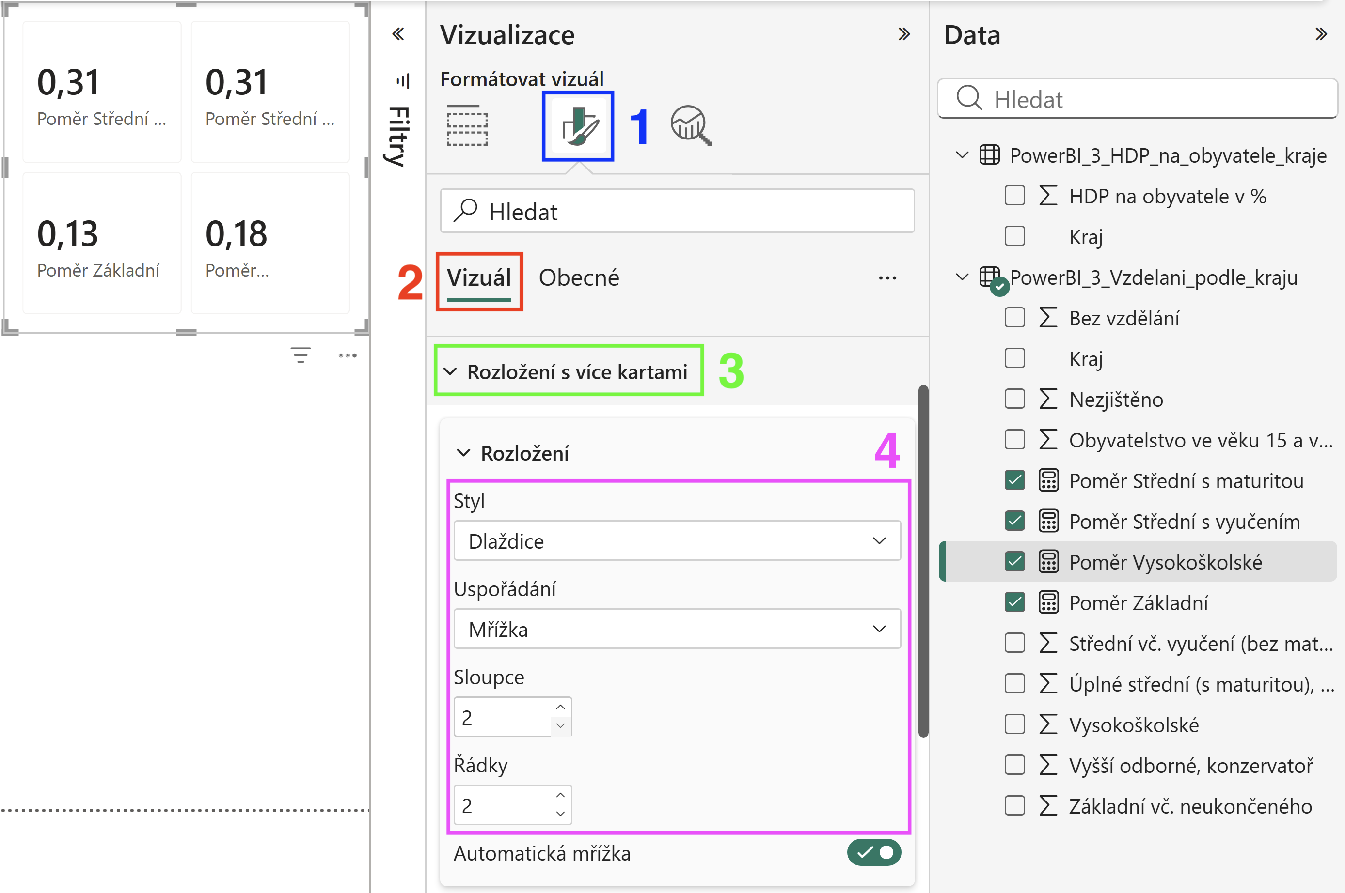Viewport: 1345px width, 893px height.
Task: Open the Styl dropdown showing Dlaždice
Action: tap(677, 540)
